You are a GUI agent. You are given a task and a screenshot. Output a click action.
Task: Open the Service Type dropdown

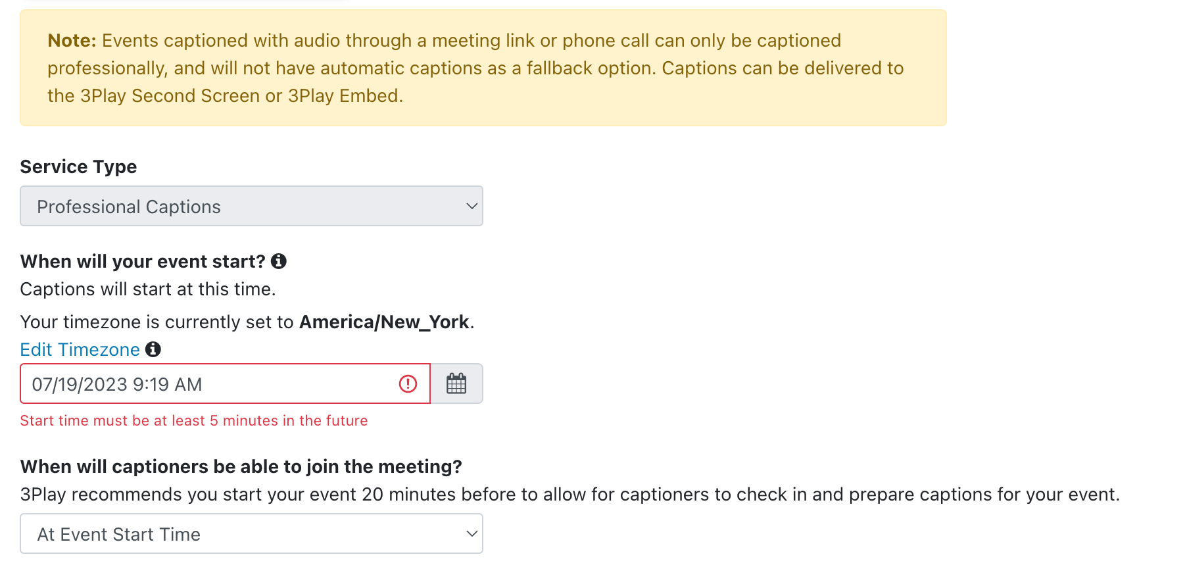251,206
